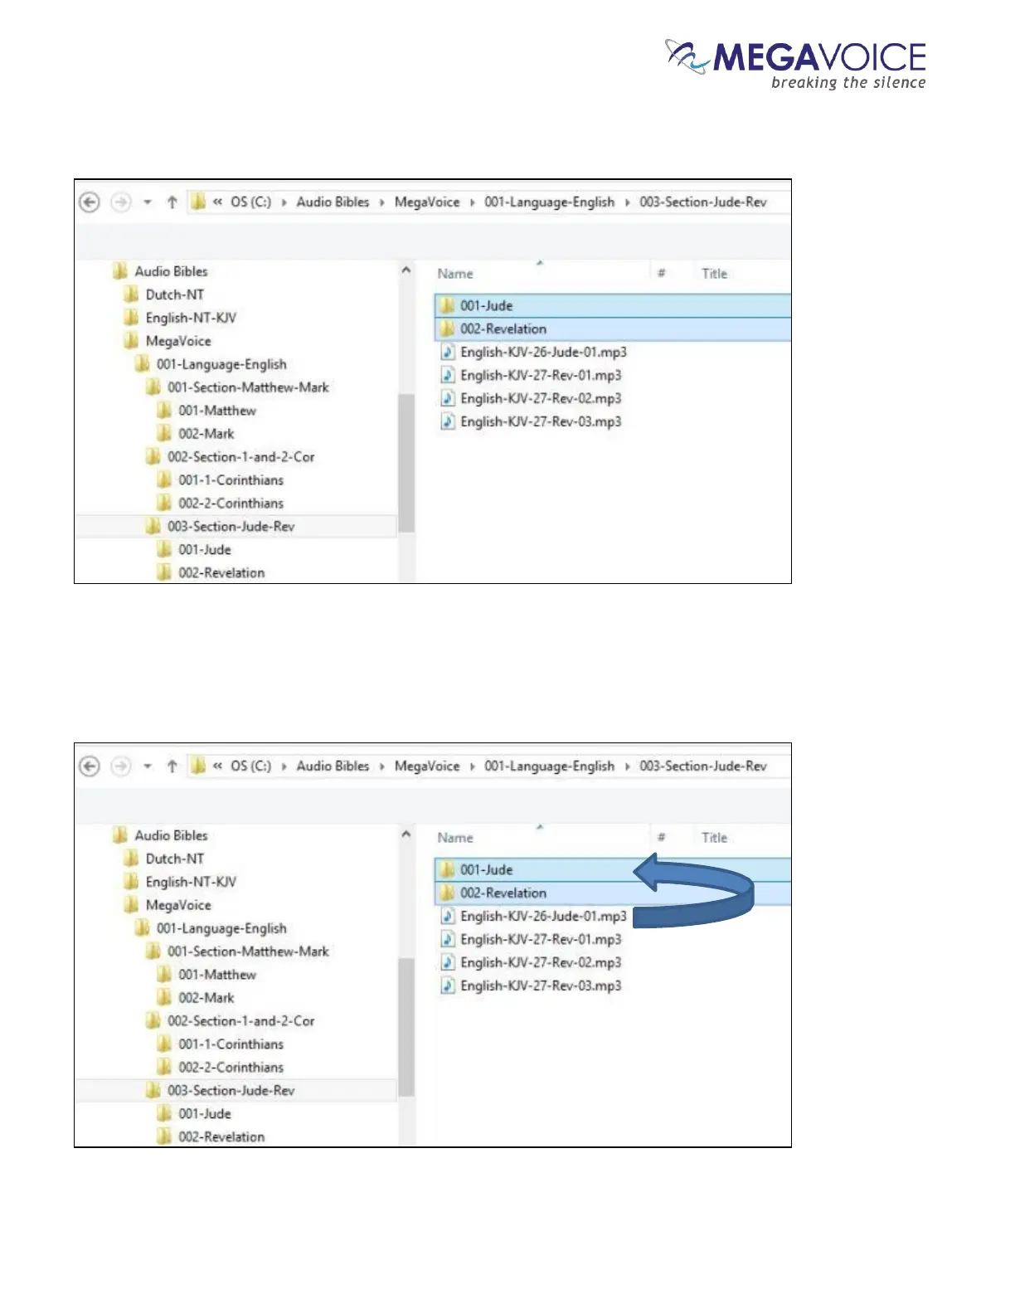Click tree scroll-up arrow in bottom Explorer window
The width and height of the screenshot is (1015, 1314).
406,835
